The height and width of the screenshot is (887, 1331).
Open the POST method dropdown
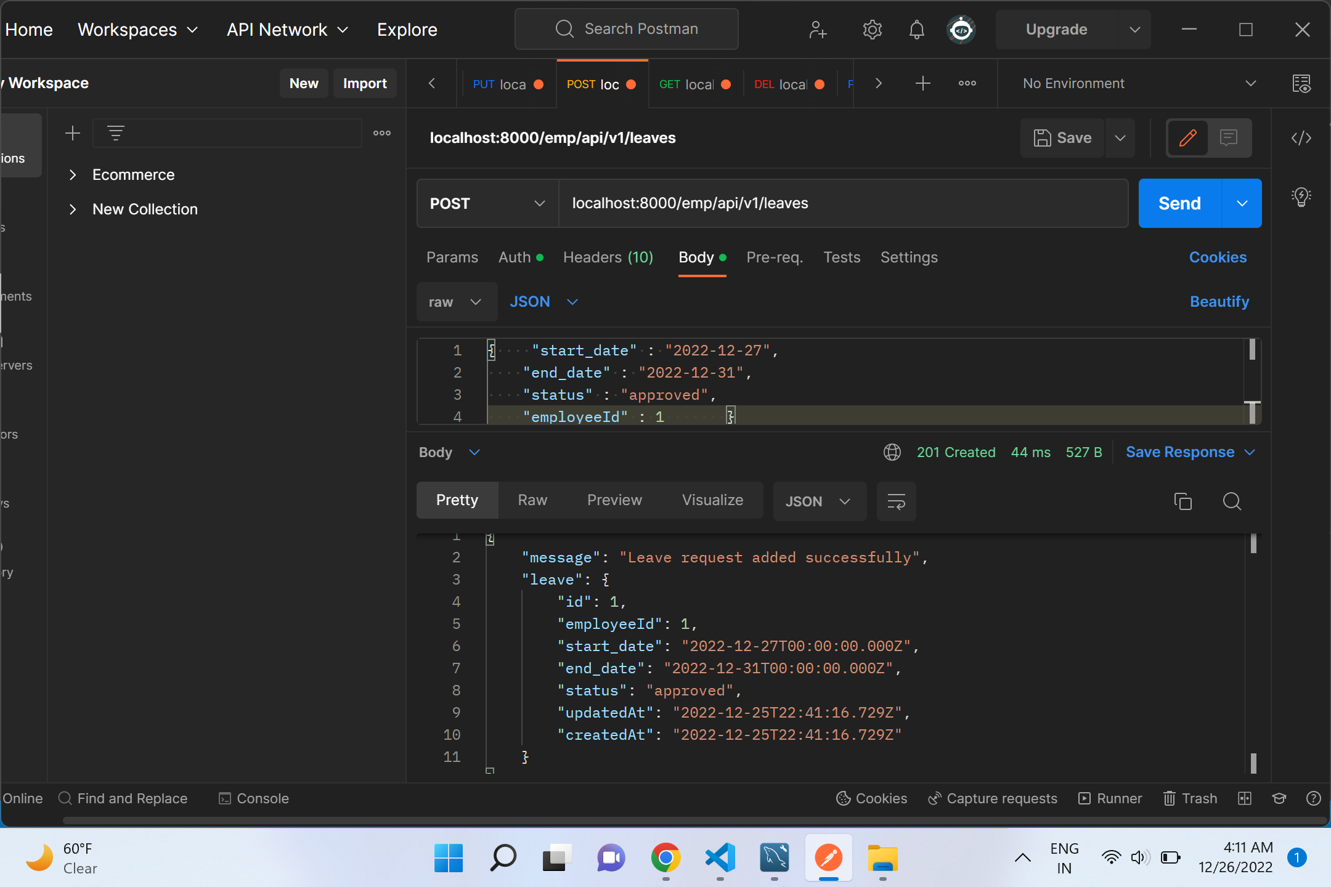[x=486, y=203]
